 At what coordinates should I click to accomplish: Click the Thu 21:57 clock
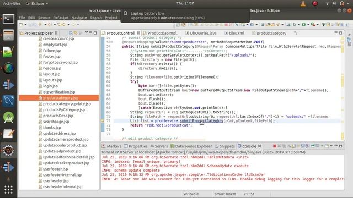[185, 3]
